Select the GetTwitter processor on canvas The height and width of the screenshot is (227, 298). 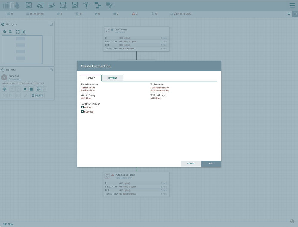point(136,39)
